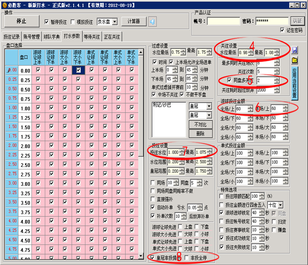Screen dimensions: 308x265
Task: Toggle the 暂停投注 checkbox
Action: 46,22
